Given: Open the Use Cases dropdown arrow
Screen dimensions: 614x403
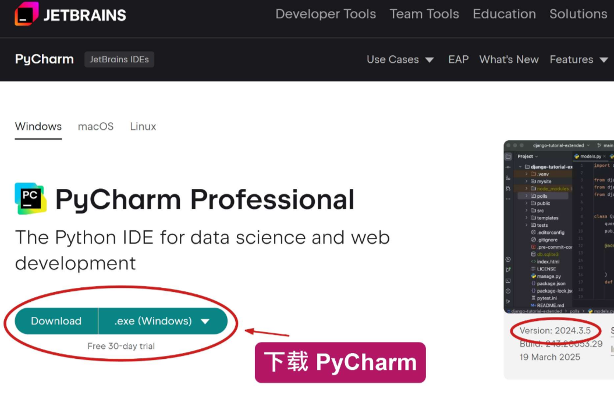Looking at the screenshot, I should pyautogui.click(x=430, y=60).
